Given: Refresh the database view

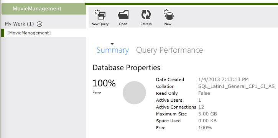Looking at the screenshot, I should (146, 15).
